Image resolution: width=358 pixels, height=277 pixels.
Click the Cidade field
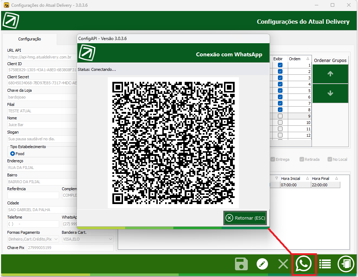pos(42,210)
